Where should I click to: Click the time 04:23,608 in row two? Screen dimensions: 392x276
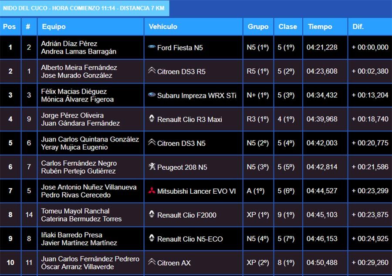(x=322, y=71)
